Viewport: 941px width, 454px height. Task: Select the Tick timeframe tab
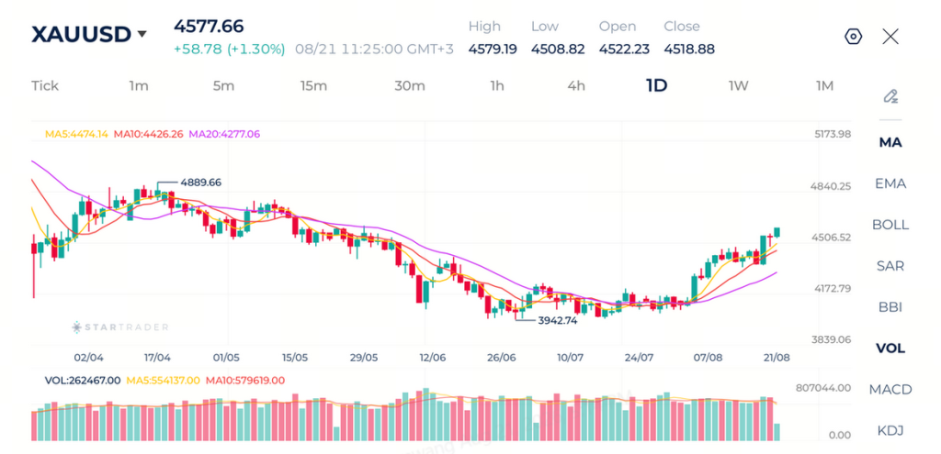tap(45, 85)
